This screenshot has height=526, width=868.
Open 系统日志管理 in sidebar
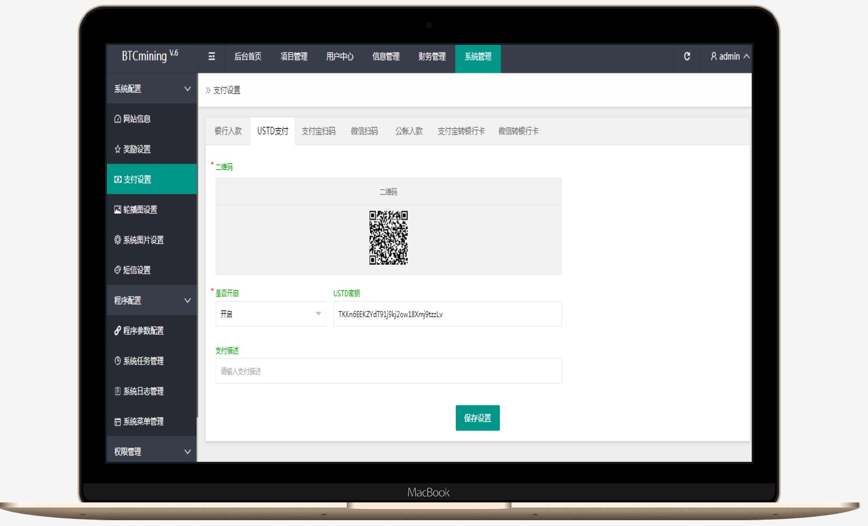(152, 391)
